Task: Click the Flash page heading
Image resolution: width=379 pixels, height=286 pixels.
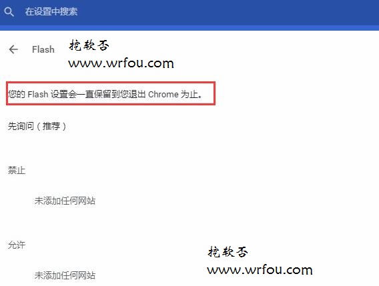Action: [43, 49]
